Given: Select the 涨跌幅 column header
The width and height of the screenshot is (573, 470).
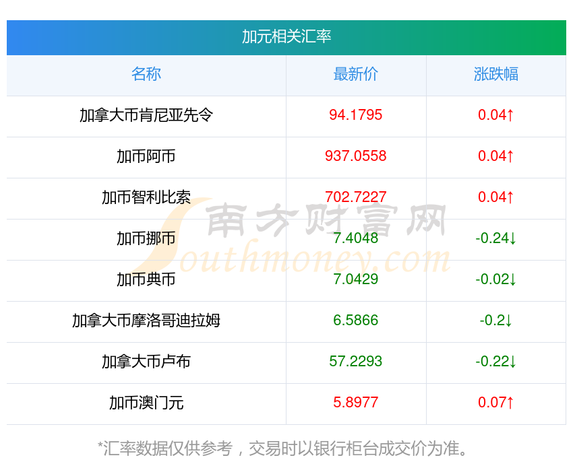Looking at the screenshot, I should [496, 74].
